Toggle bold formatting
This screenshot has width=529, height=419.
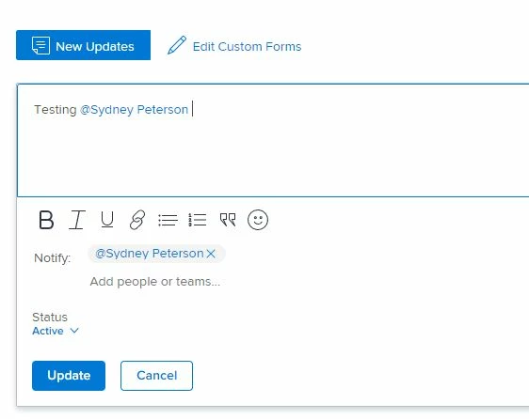[46, 220]
